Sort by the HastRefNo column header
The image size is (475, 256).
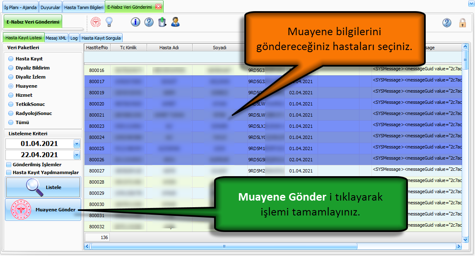pyautogui.click(x=97, y=48)
